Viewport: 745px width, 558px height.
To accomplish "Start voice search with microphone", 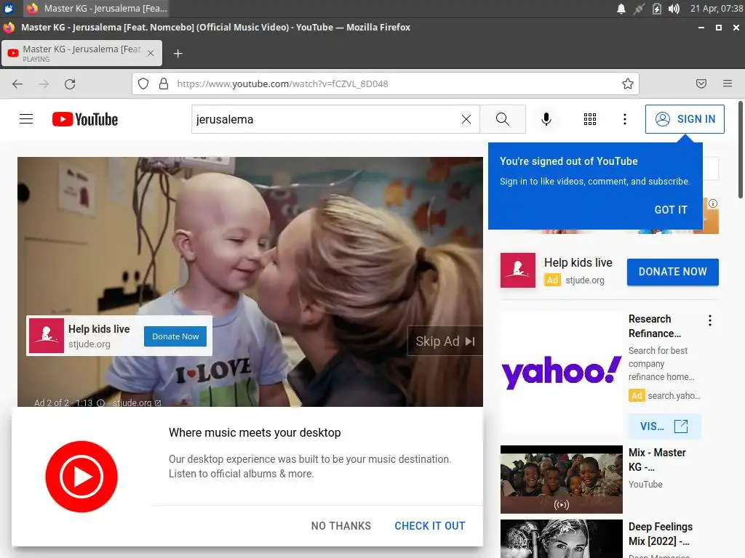I will [546, 119].
